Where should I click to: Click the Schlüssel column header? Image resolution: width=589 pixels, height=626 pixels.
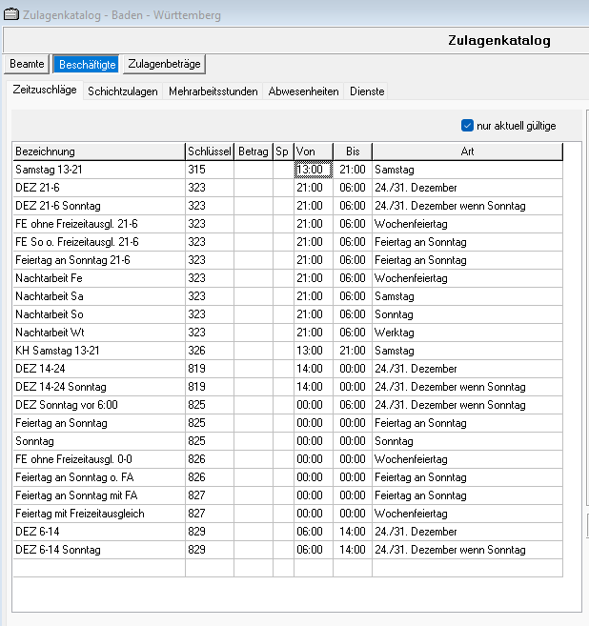coord(209,151)
